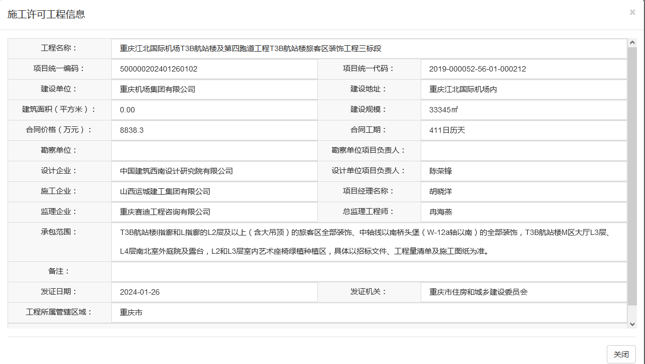The width and height of the screenshot is (645, 364).
Task: Close the dialog with the X icon
Action: click(x=632, y=12)
